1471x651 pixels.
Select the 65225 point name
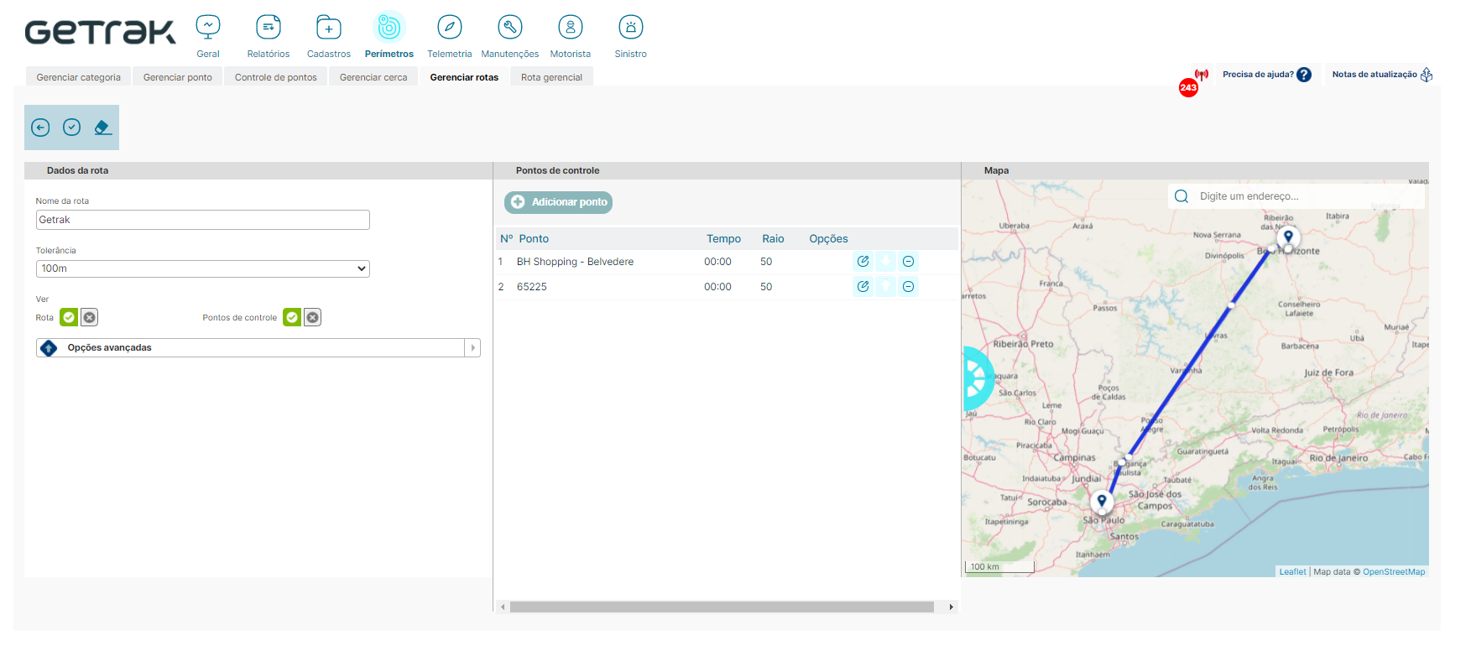click(531, 287)
